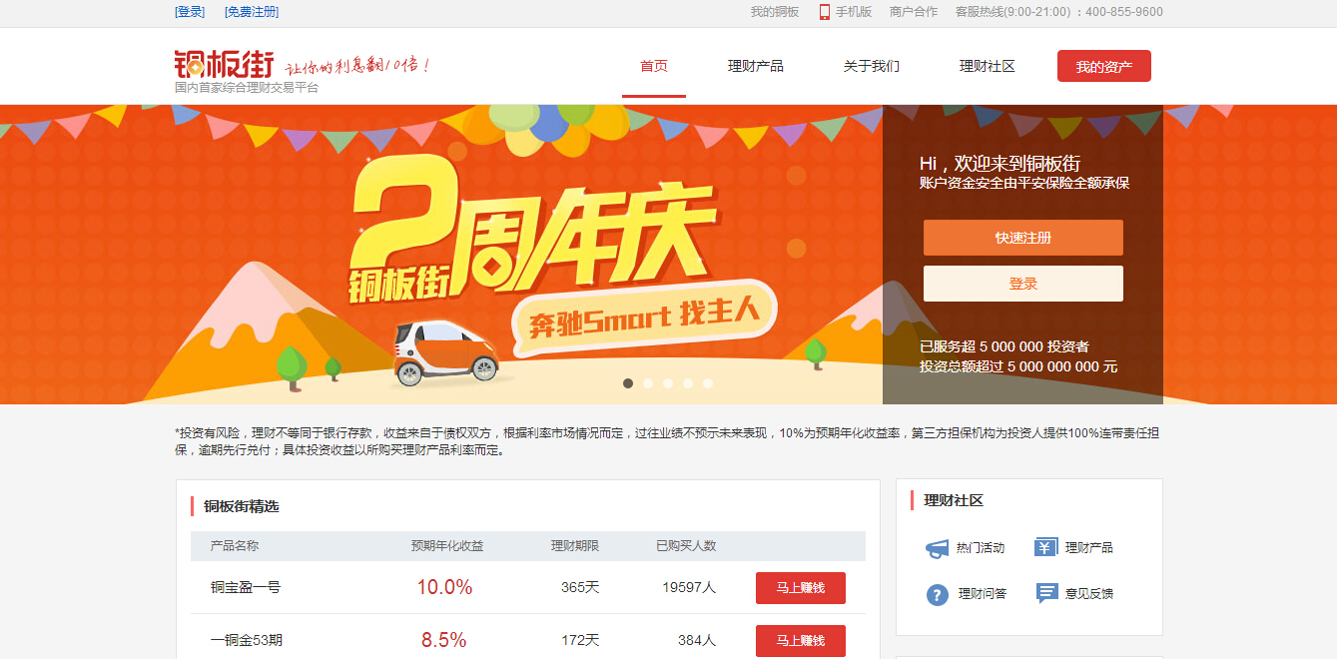1337x659 pixels.
Task: Open 理财问答 question mark icon
Action: coord(938,594)
